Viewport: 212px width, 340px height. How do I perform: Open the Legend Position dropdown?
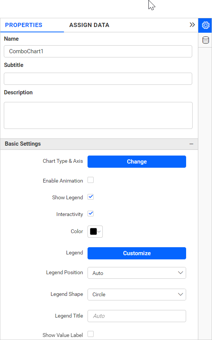coord(137,273)
